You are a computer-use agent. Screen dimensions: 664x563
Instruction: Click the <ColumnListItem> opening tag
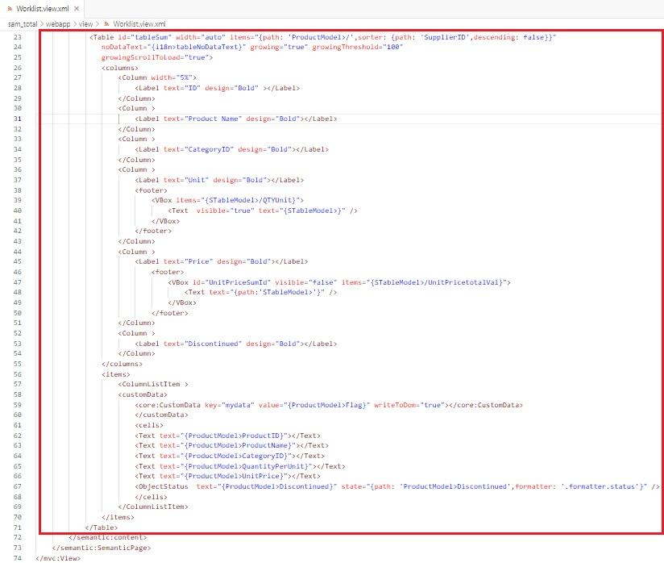click(153, 384)
